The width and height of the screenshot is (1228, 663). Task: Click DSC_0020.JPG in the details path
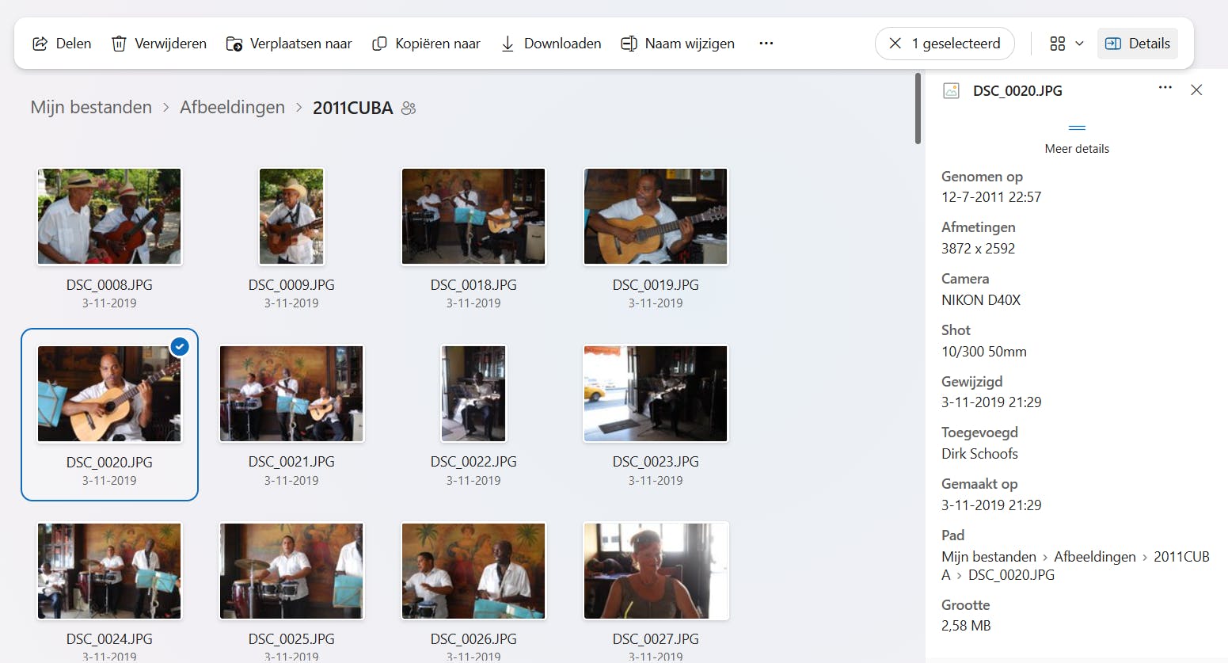tap(1011, 575)
